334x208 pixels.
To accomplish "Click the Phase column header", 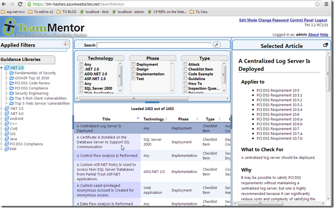I will [183, 118].
